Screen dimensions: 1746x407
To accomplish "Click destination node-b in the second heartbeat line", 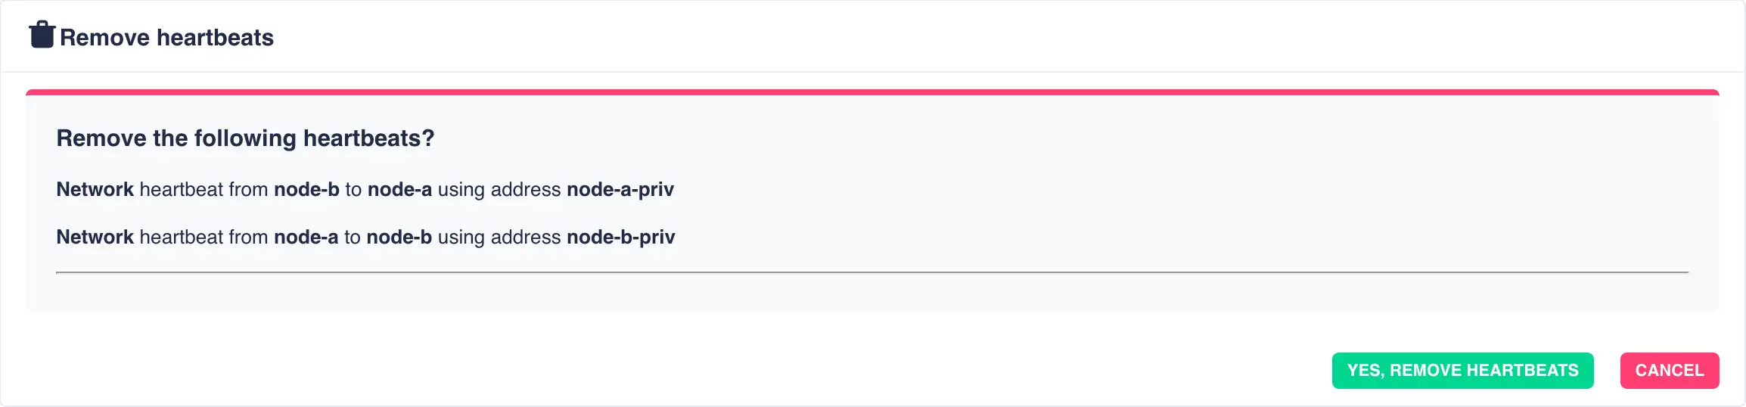I will (x=399, y=237).
